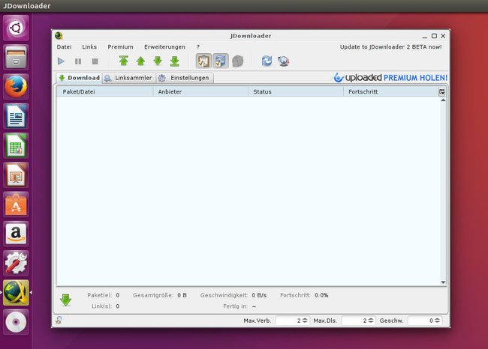Open the question mark help menu

coord(198,47)
